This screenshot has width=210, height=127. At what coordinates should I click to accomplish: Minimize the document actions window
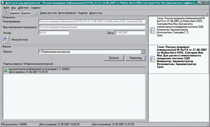pyautogui.click(x=199, y=3)
